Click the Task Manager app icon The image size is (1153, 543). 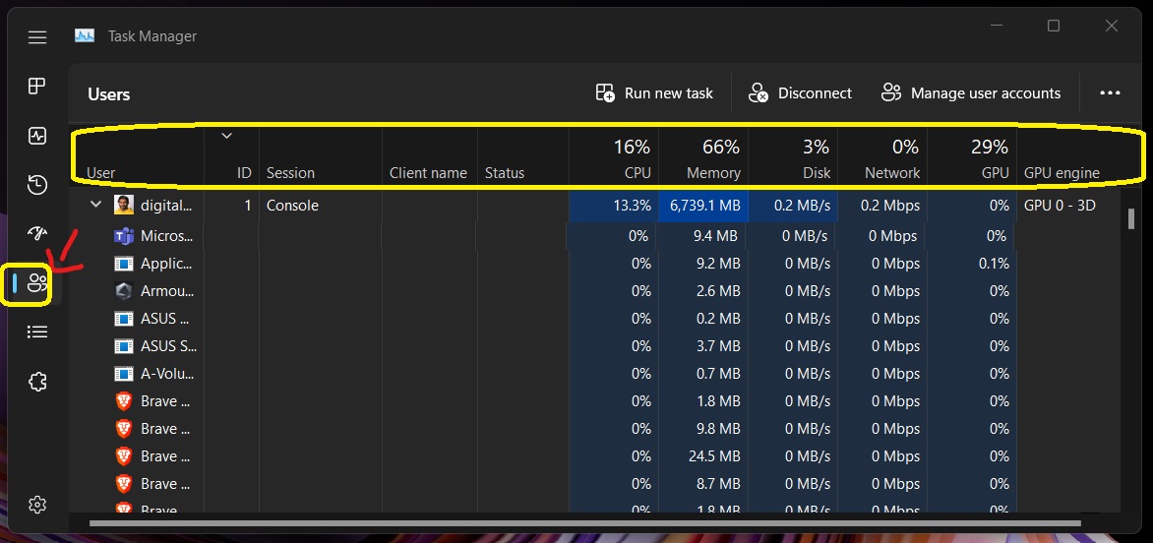pos(85,35)
